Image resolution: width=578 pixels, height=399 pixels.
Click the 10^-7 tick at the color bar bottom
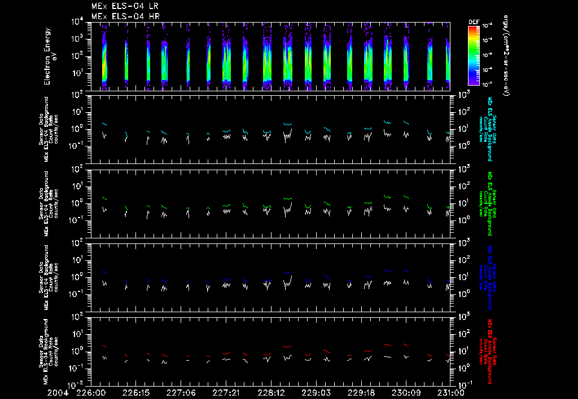click(x=488, y=85)
